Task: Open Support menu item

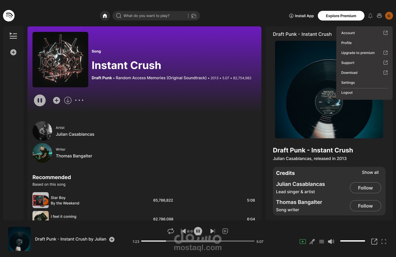Action: coord(364,63)
